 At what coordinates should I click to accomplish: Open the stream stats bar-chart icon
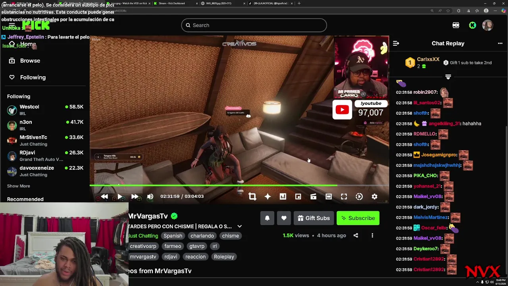click(283, 196)
